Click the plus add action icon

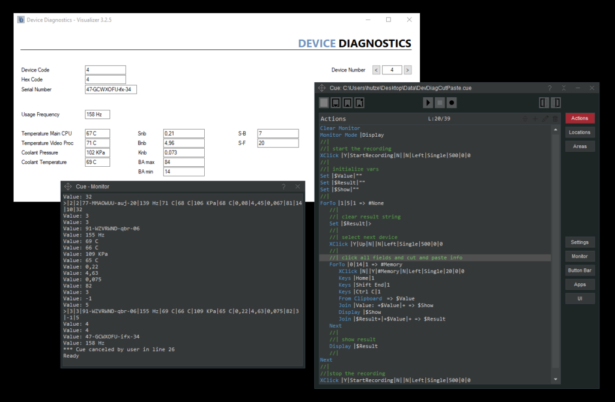click(x=535, y=119)
